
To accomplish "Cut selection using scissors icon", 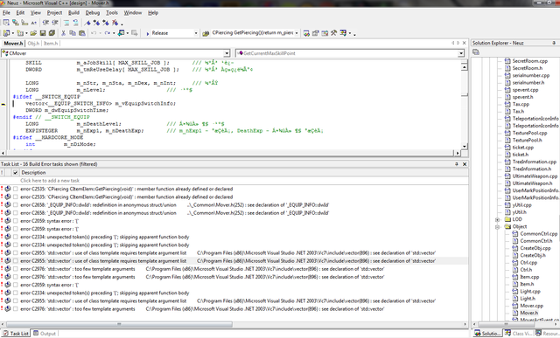I will pos(63,33).
